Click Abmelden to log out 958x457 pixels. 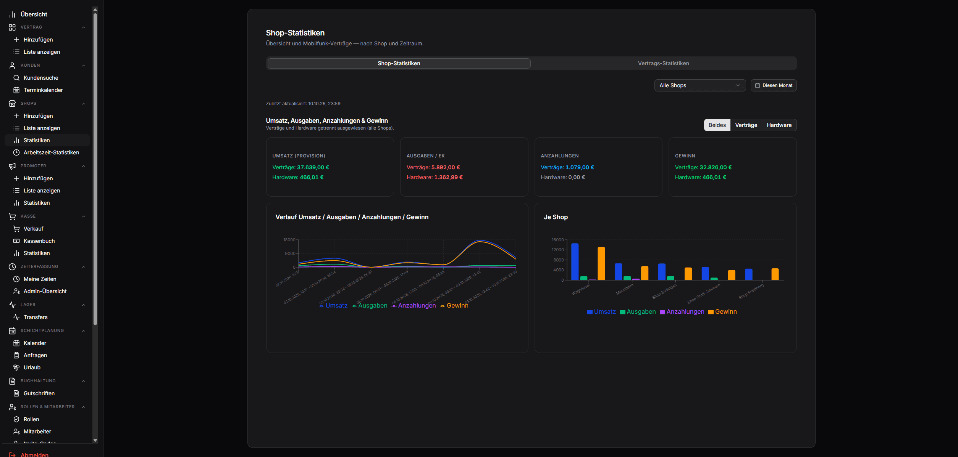point(34,455)
